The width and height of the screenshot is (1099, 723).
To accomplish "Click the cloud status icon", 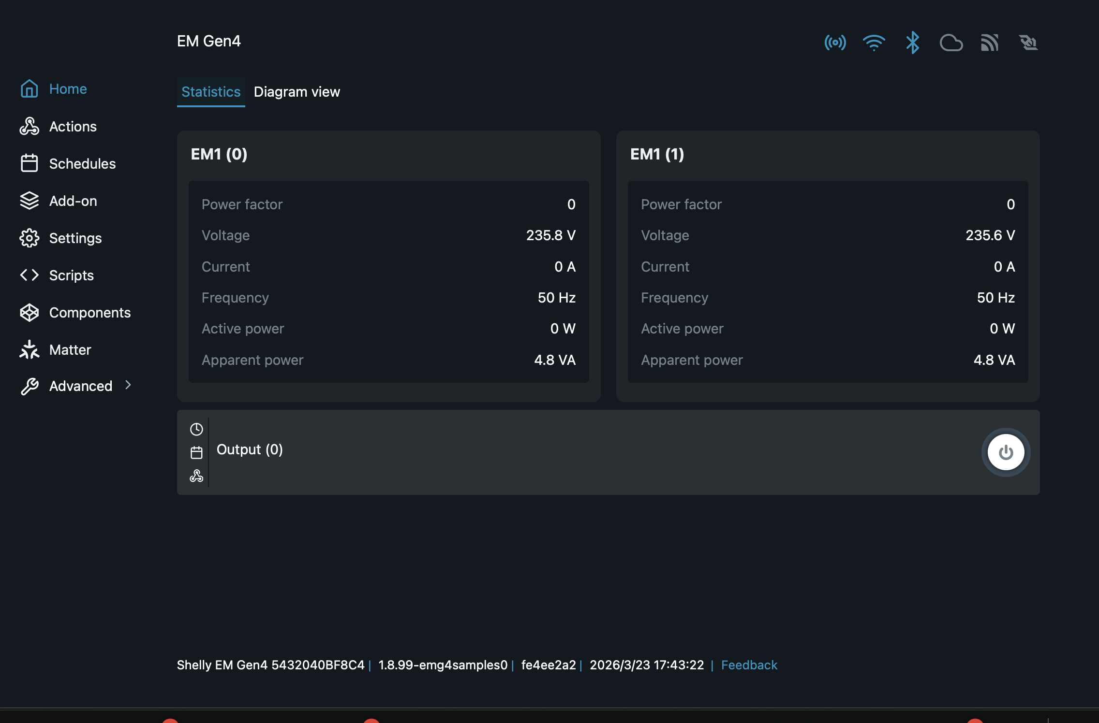I will coord(951,43).
